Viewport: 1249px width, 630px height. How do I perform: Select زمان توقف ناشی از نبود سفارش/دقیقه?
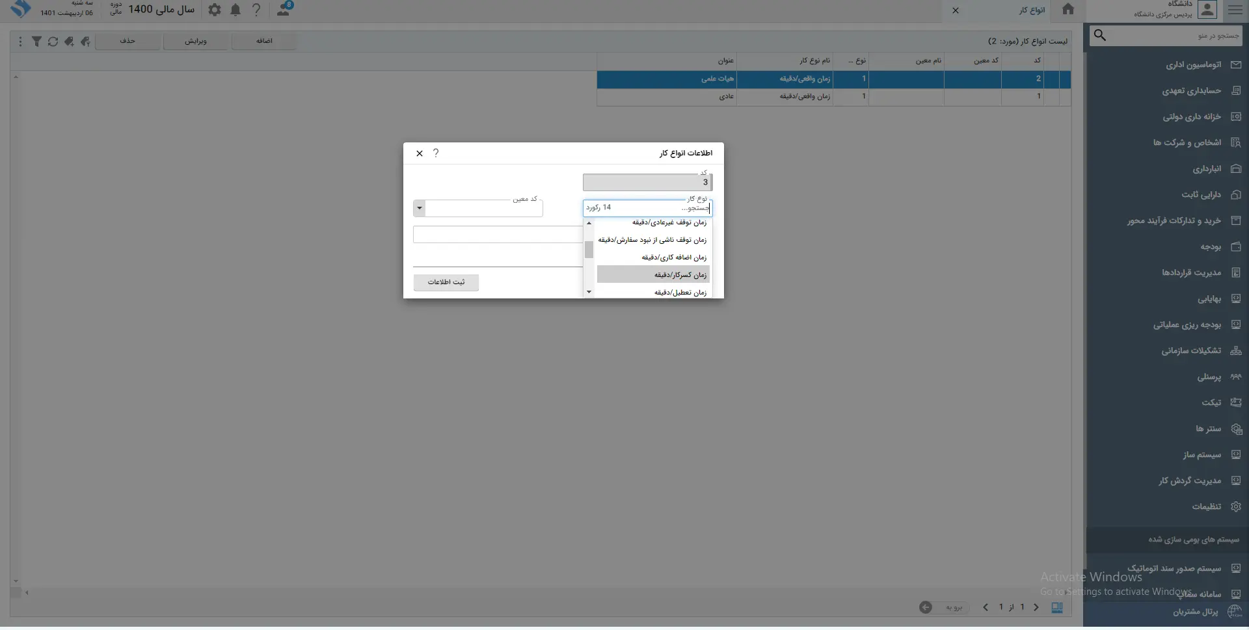coord(654,240)
